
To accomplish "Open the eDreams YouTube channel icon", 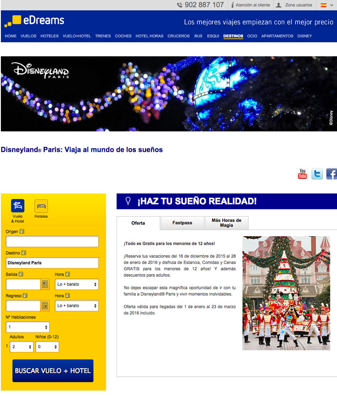I will (302, 174).
